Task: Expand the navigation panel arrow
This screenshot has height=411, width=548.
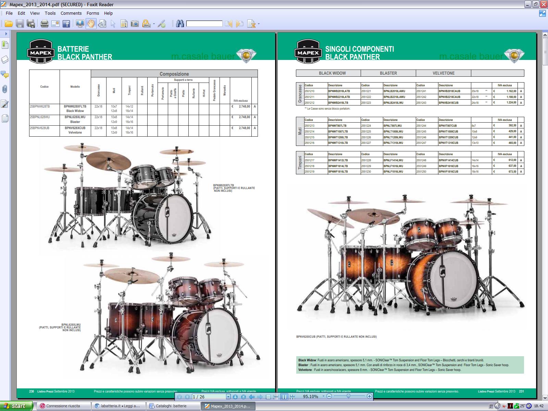Action: [6, 34]
